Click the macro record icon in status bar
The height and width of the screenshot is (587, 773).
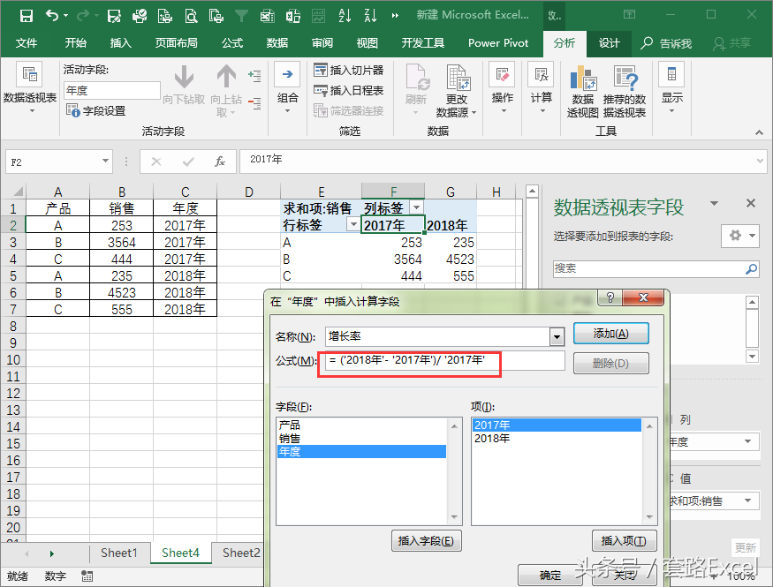coord(87,576)
